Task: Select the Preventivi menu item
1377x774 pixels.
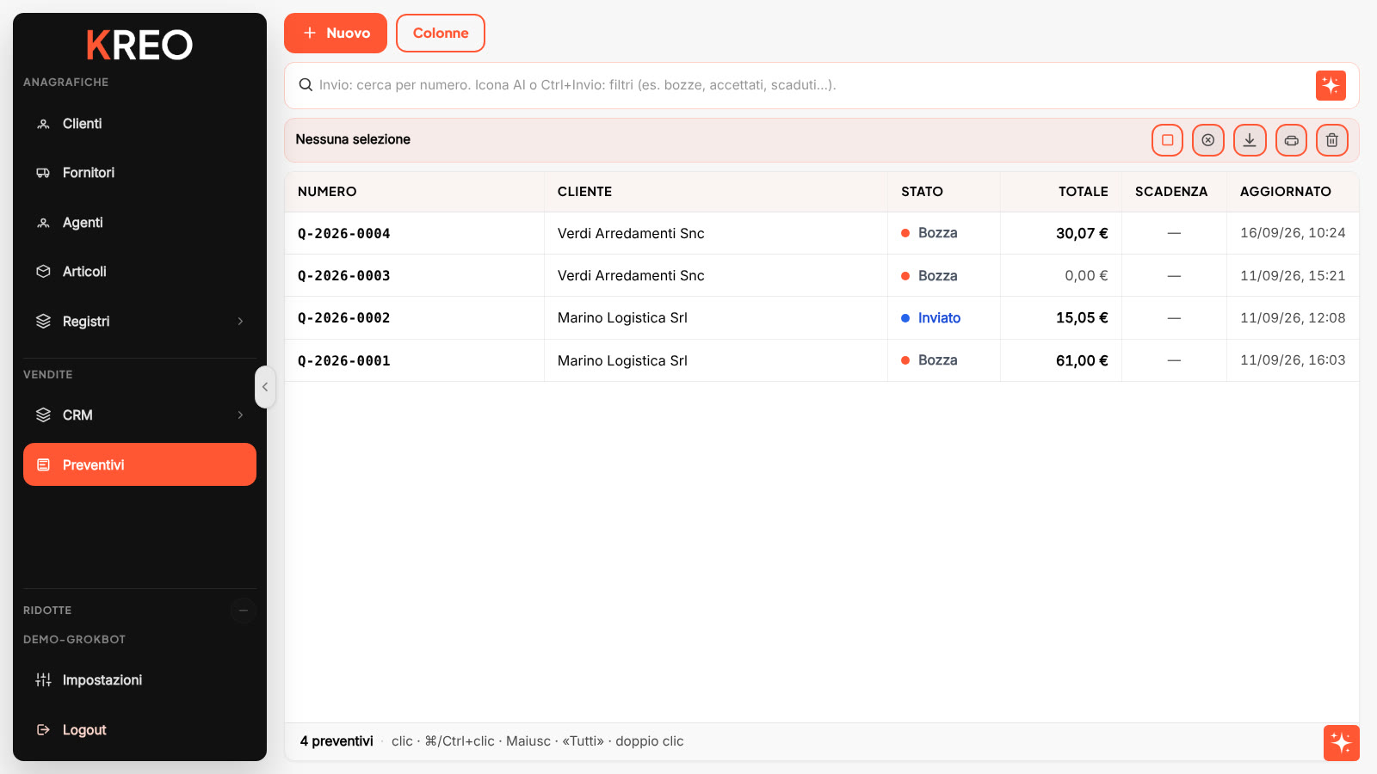Action: (139, 464)
